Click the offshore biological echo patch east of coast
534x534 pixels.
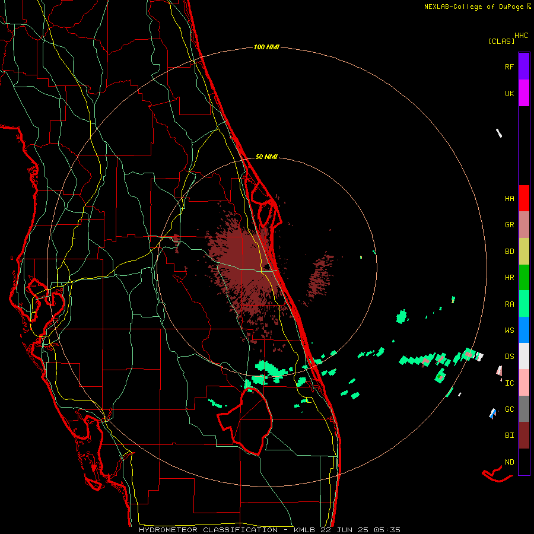320,278
